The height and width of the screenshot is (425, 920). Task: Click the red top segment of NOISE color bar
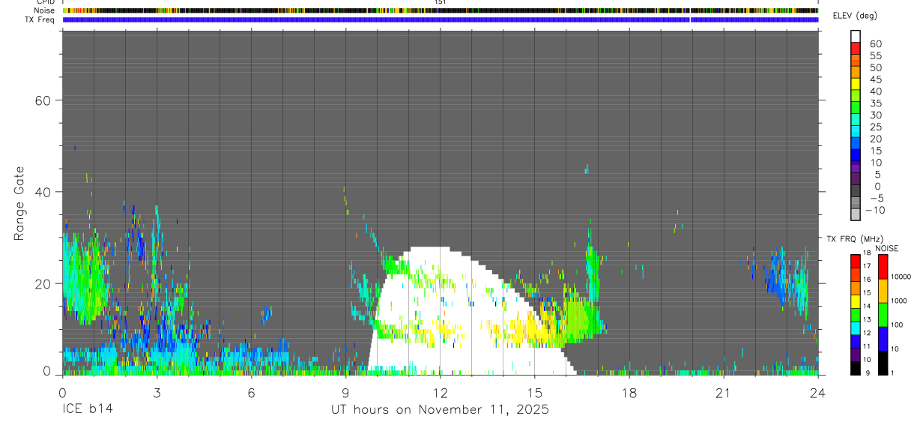pyautogui.click(x=883, y=266)
